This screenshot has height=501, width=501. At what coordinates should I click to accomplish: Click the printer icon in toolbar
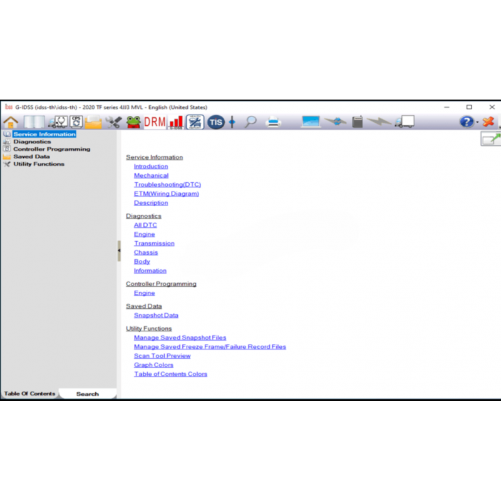click(x=274, y=122)
